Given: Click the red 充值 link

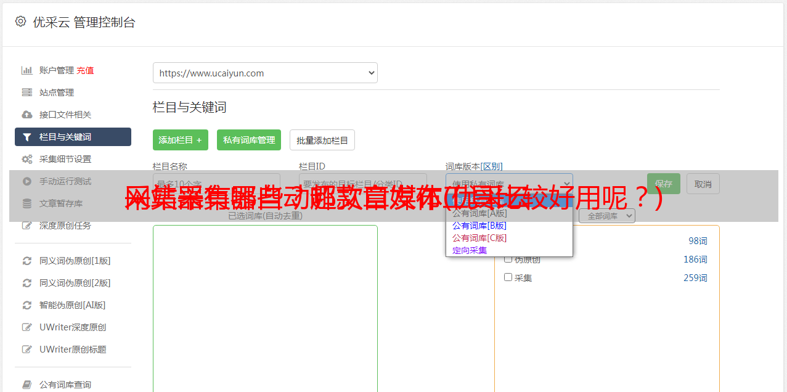Looking at the screenshot, I should coord(85,70).
